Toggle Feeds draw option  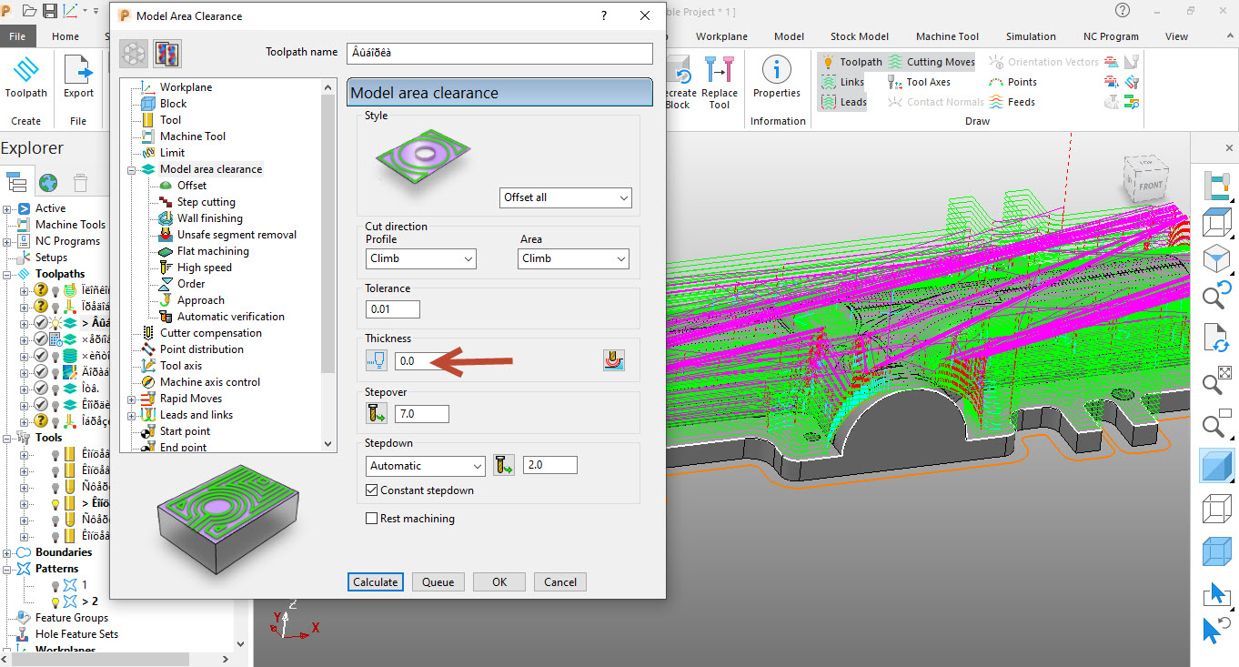pyautogui.click(x=1012, y=102)
